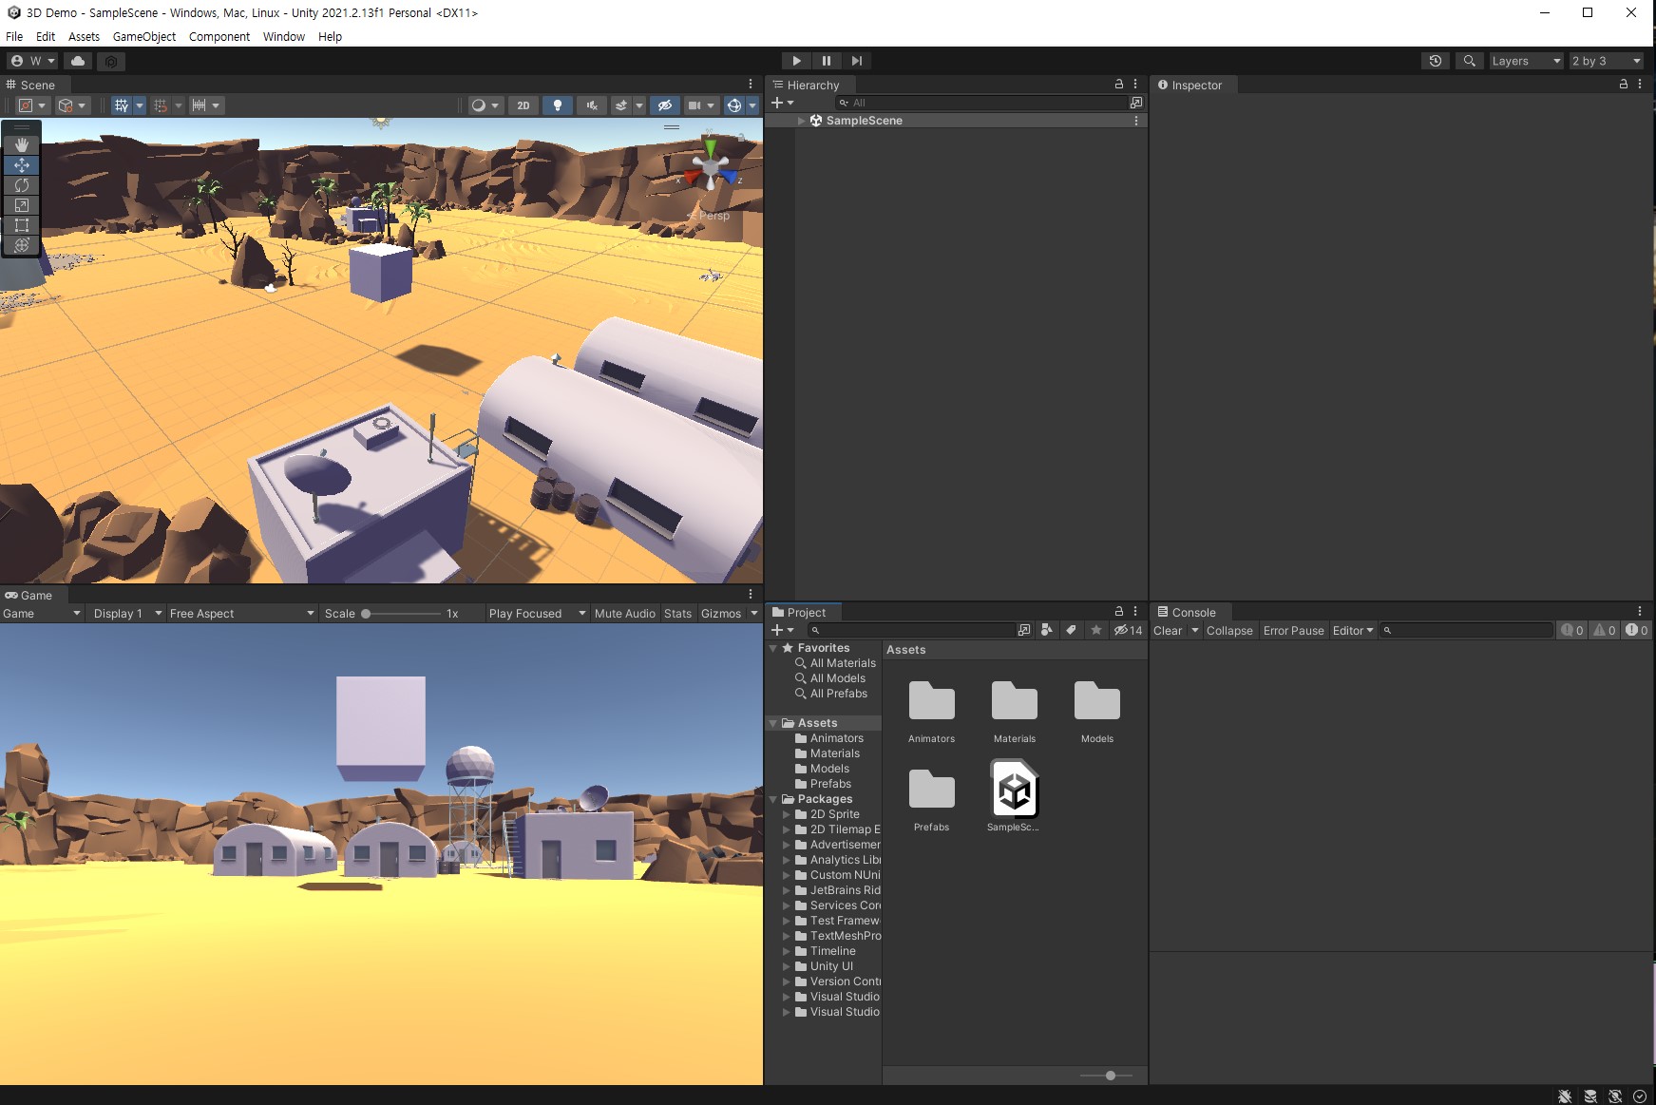Viewport: 1656px width, 1105px height.
Task: Toggle Stats overlay in Game view
Action: (677, 614)
